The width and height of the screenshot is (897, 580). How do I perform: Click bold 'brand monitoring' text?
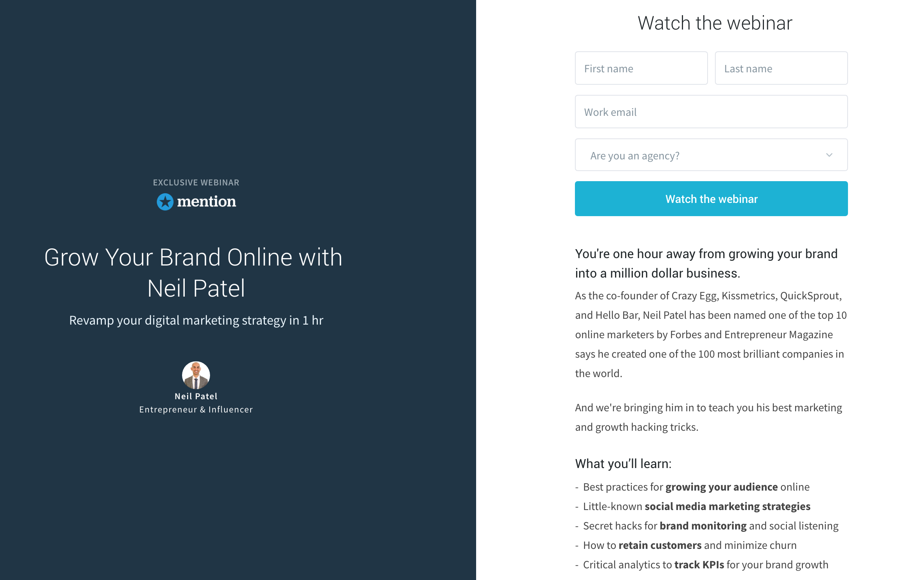[703, 526]
